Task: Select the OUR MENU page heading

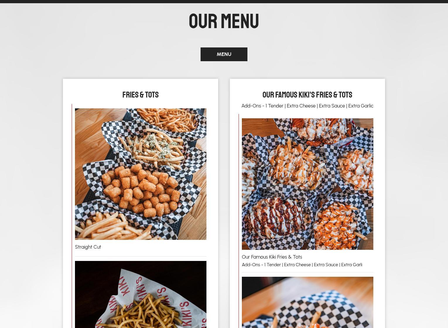Action: (x=224, y=21)
